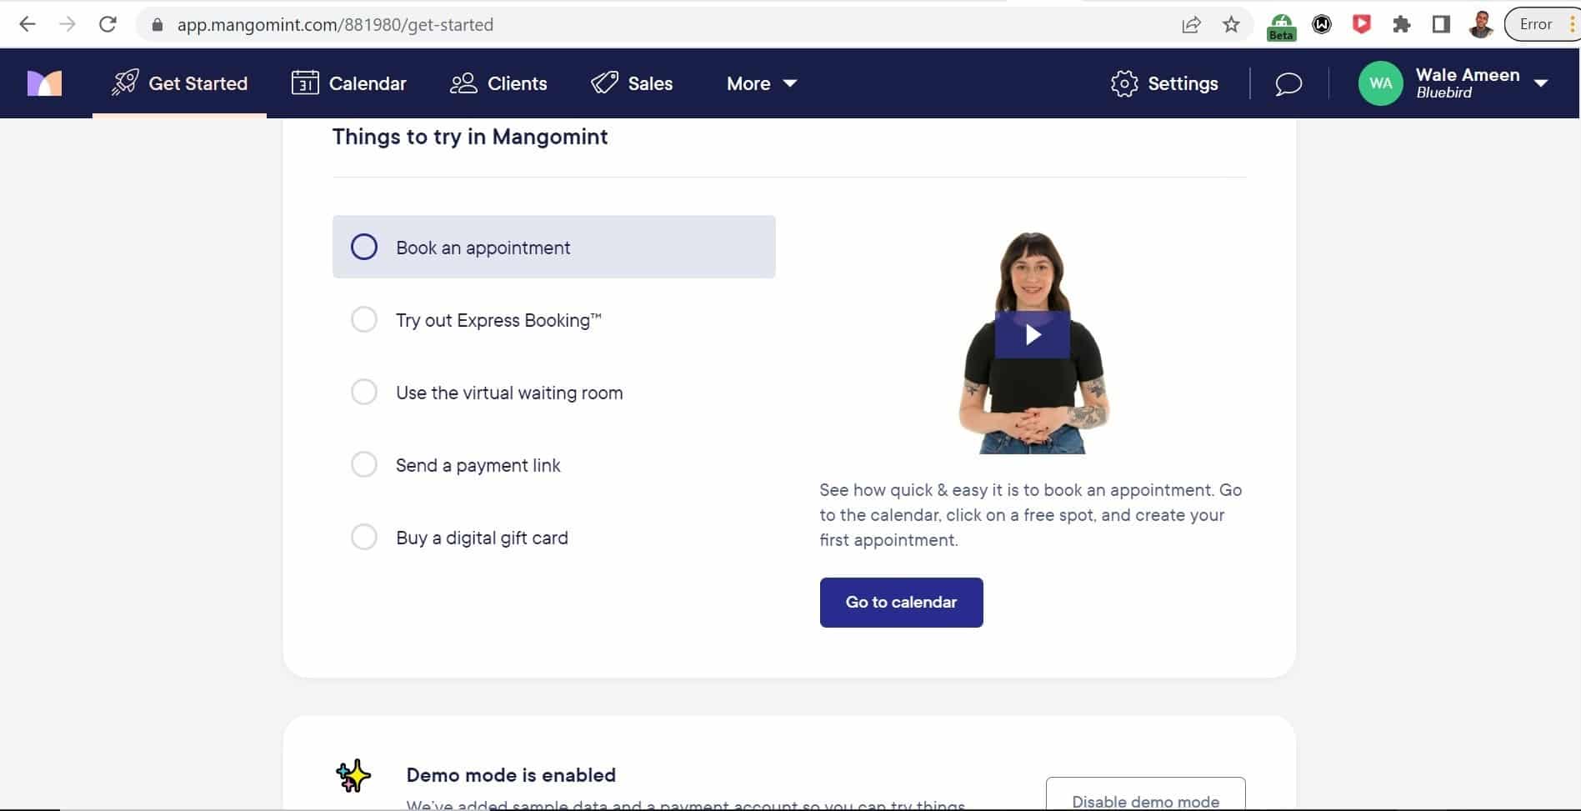Open the chat message bubble icon
Screen dimensions: 1581x811
coord(1288,83)
